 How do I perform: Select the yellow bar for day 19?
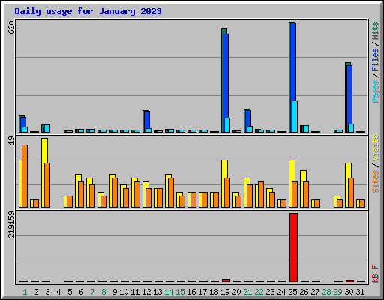pyautogui.click(x=224, y=169)
